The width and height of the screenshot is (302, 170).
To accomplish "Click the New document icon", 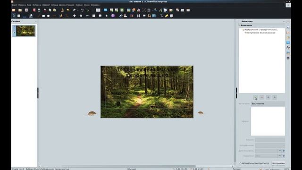I will 14,10.
